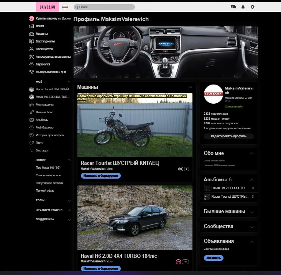Click the Сообщества people icon

tap(31, 49)
